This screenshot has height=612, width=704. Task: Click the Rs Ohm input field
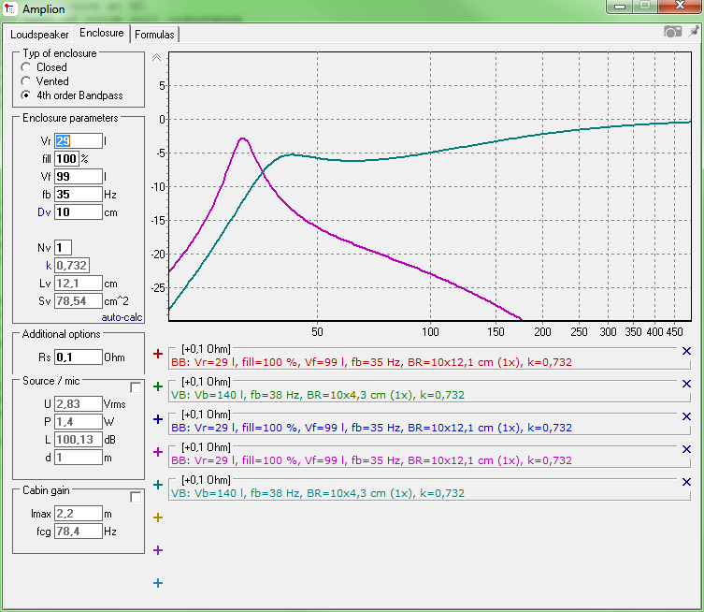tap(79, 357)
